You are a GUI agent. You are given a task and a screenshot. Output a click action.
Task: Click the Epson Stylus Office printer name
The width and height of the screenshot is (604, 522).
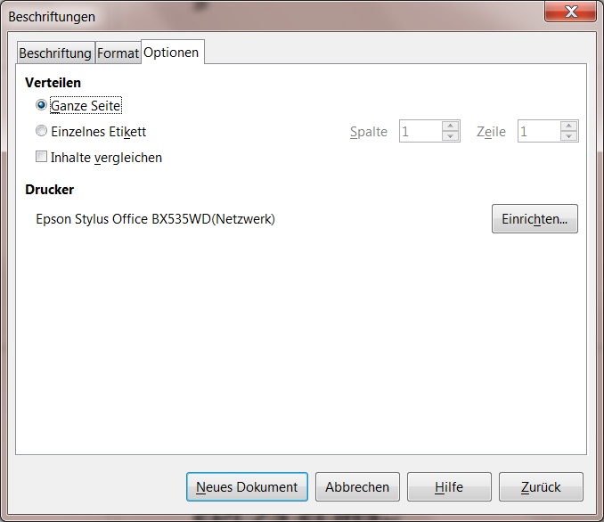(x=155, y=219)
